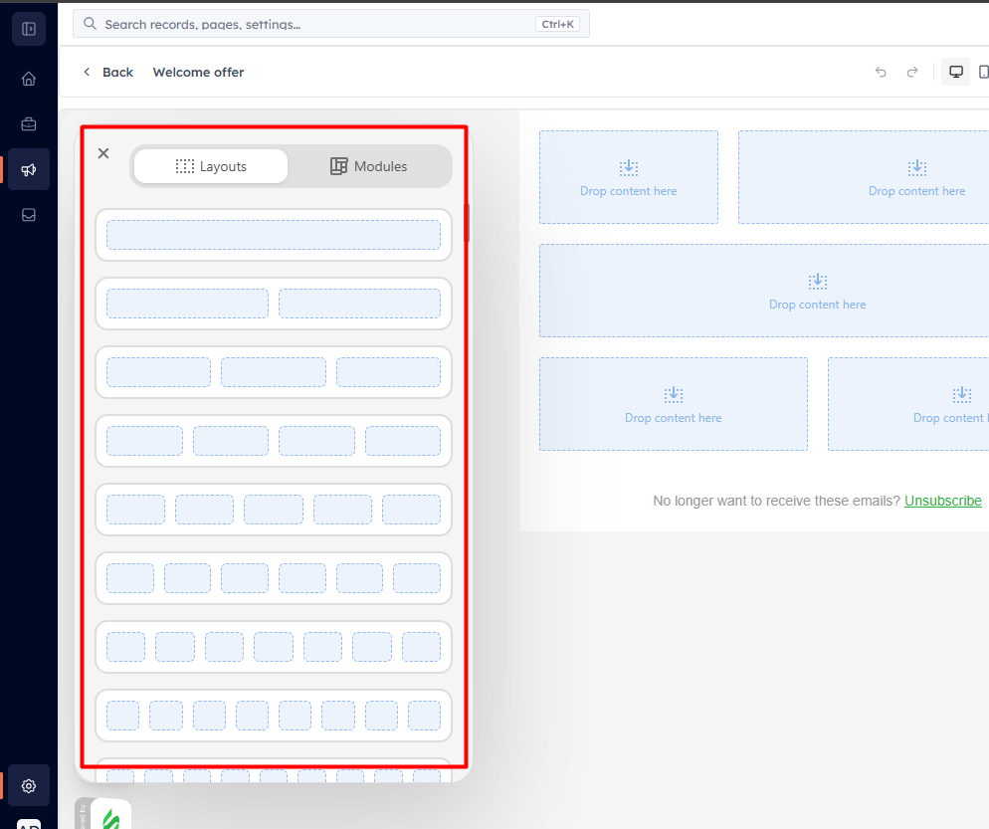Select the five-column layout

pyautogui.click(x=274, y=510)
